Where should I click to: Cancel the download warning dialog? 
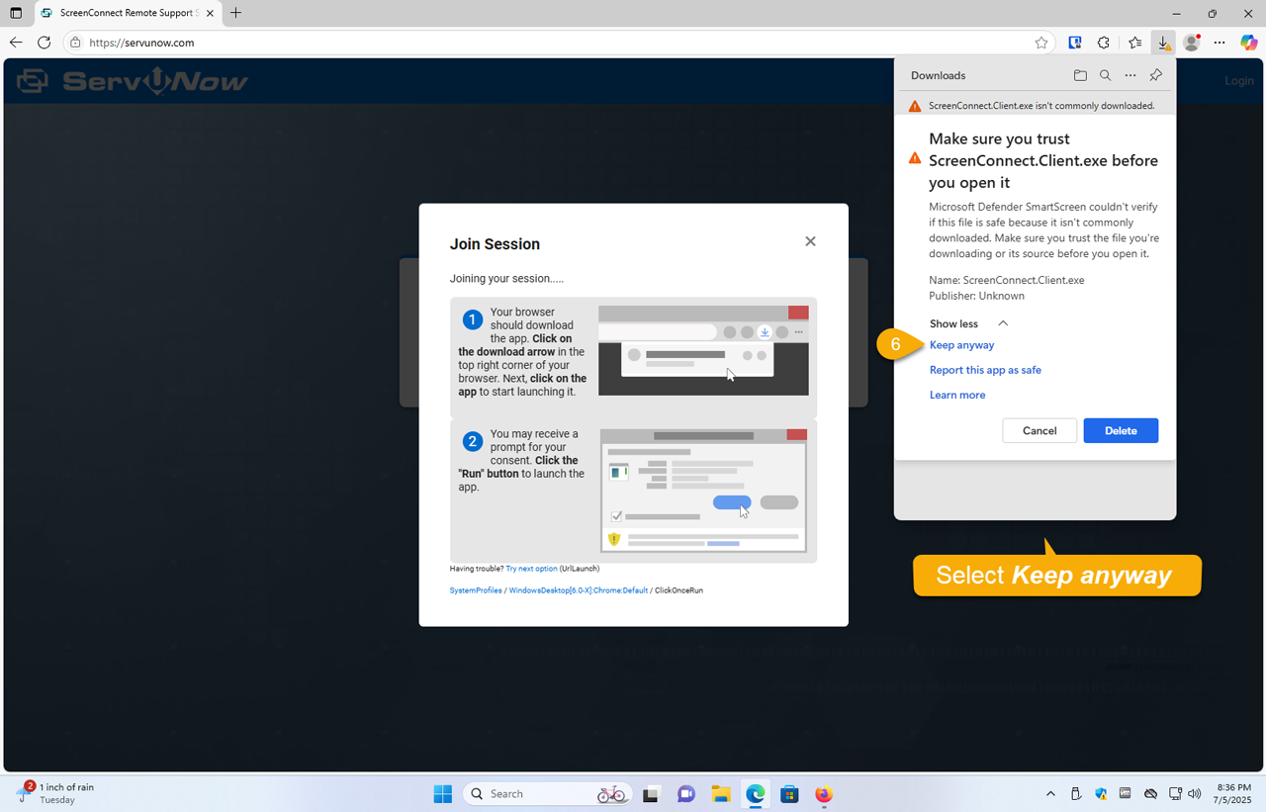click(1040, 430)
